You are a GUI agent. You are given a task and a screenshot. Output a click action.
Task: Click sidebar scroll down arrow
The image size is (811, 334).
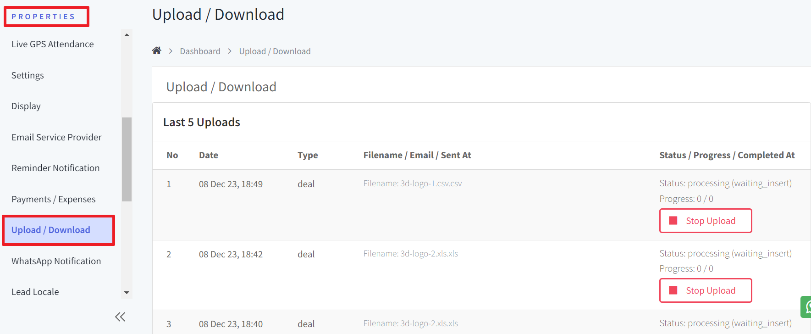(x=127, y=293)
